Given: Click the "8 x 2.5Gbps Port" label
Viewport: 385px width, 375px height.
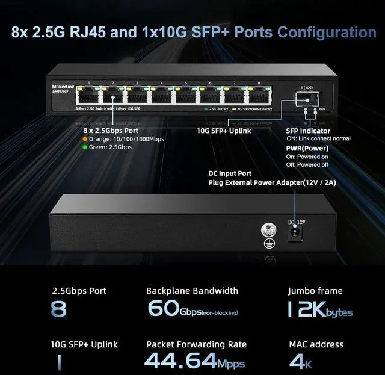Looking at the screenshot, I should click(111, 131).
